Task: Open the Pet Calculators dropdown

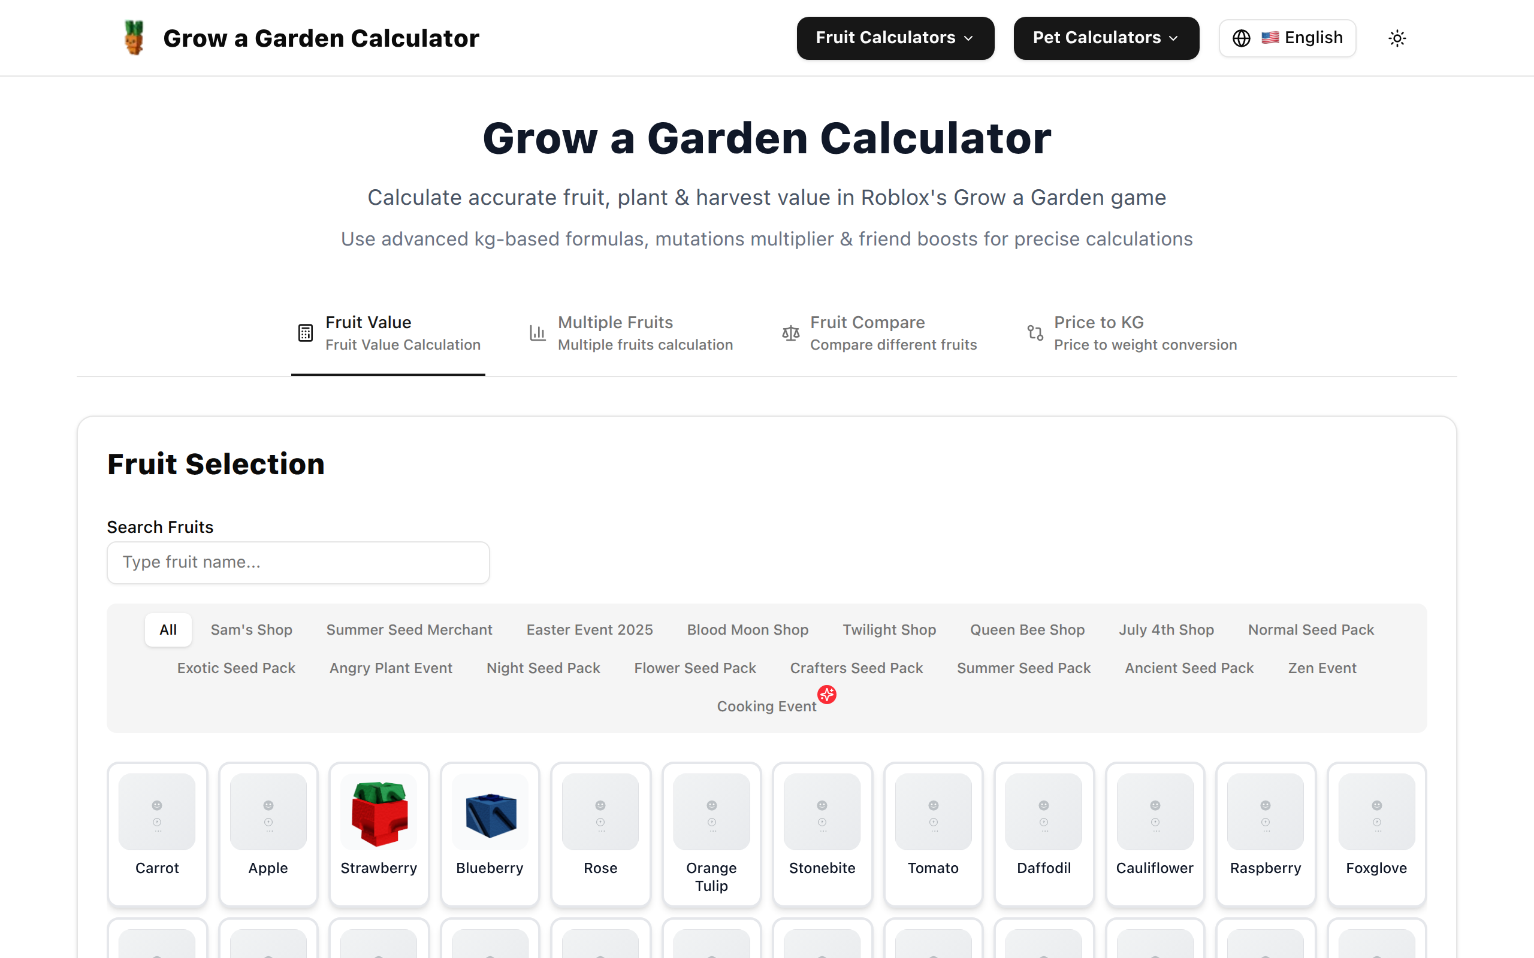Action: coord(1106,38)
